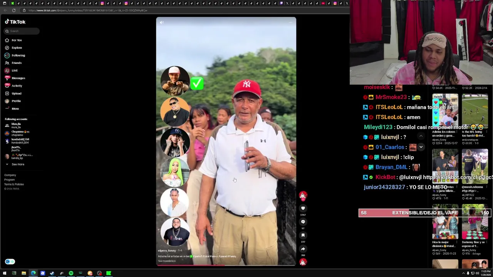This screenshot has height=277, width=493.
Task: Open your Profile page
Action: coord(13,101)
